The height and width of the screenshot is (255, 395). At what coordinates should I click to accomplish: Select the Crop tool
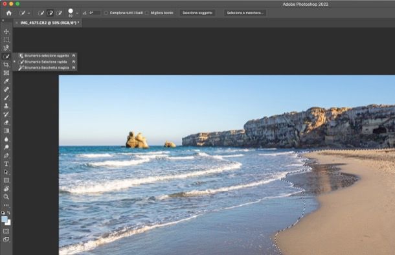6,65
